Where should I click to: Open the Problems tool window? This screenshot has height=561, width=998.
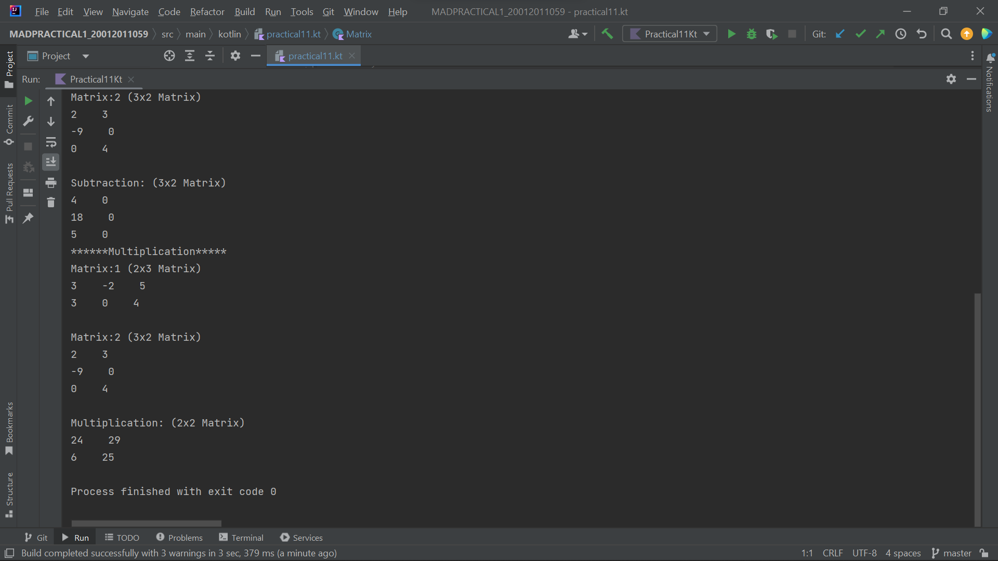coord(179,538)
